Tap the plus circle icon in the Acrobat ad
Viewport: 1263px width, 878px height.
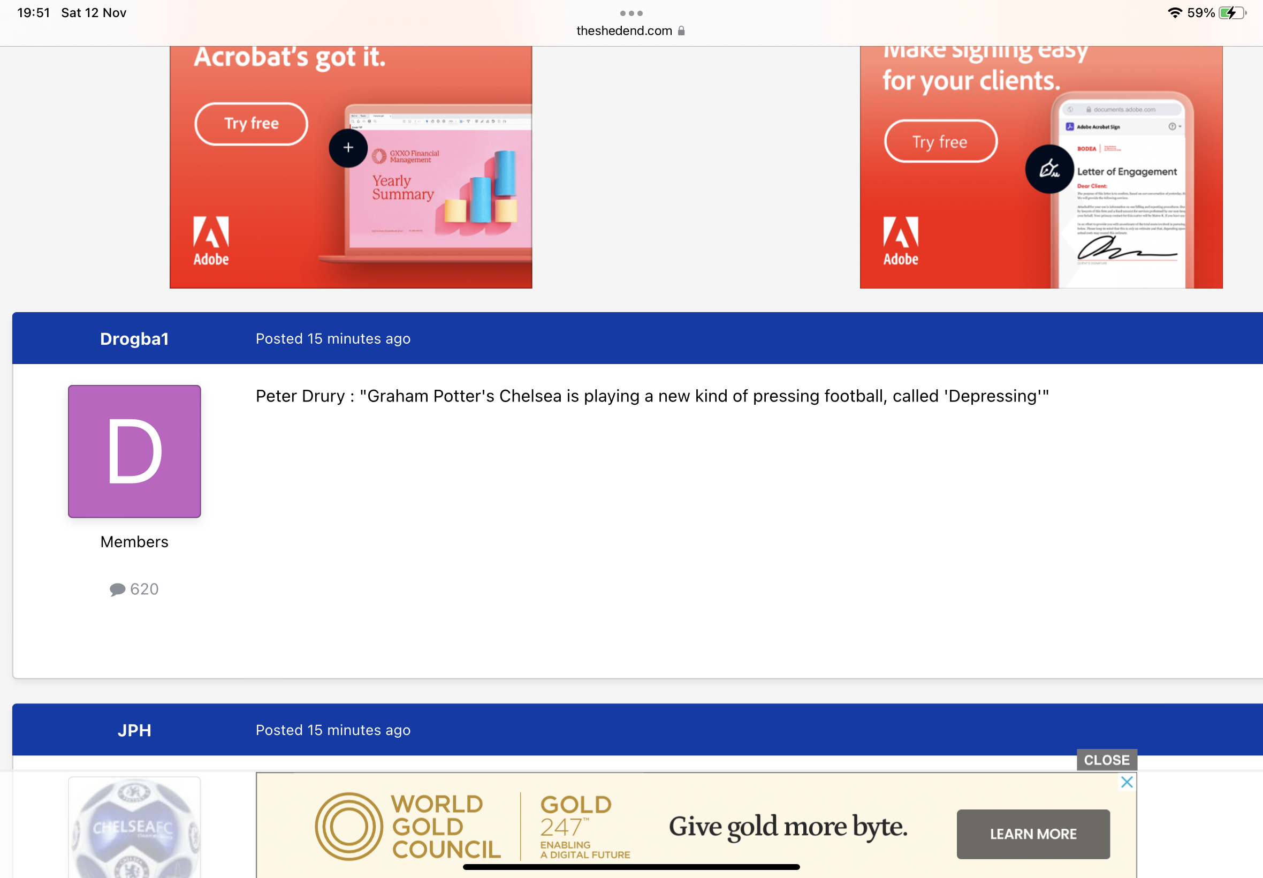348,147
